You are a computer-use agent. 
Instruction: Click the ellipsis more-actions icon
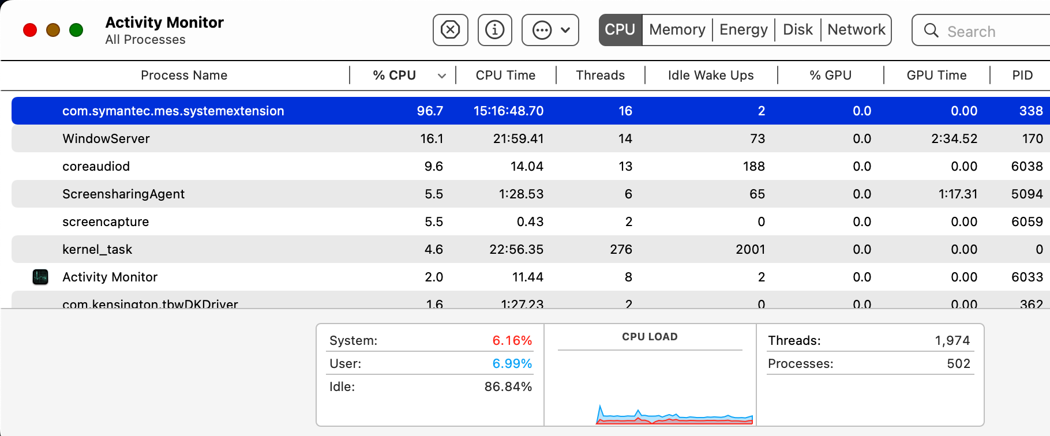click(542, 30)
